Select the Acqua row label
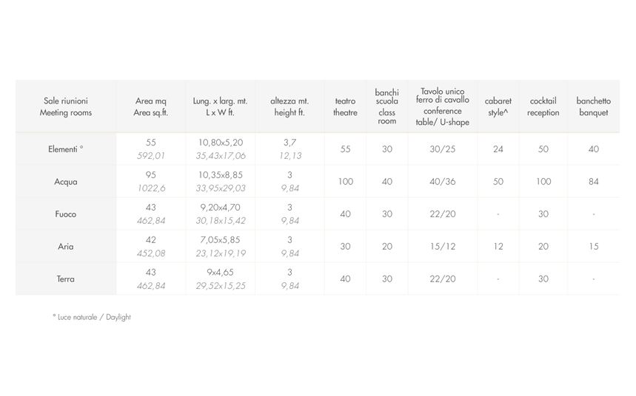The width and height of the screenshot is (636, 396). 66,182
